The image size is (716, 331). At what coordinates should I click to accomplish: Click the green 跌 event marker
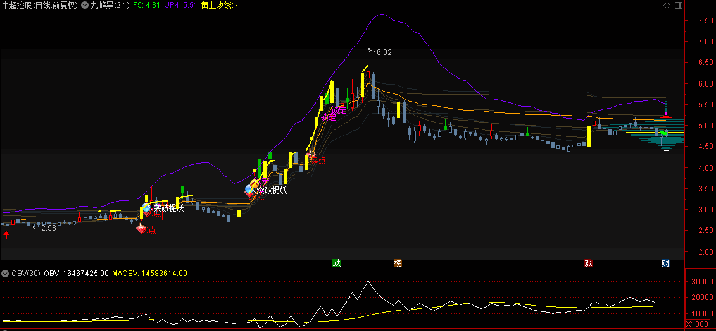click(337, 263)
